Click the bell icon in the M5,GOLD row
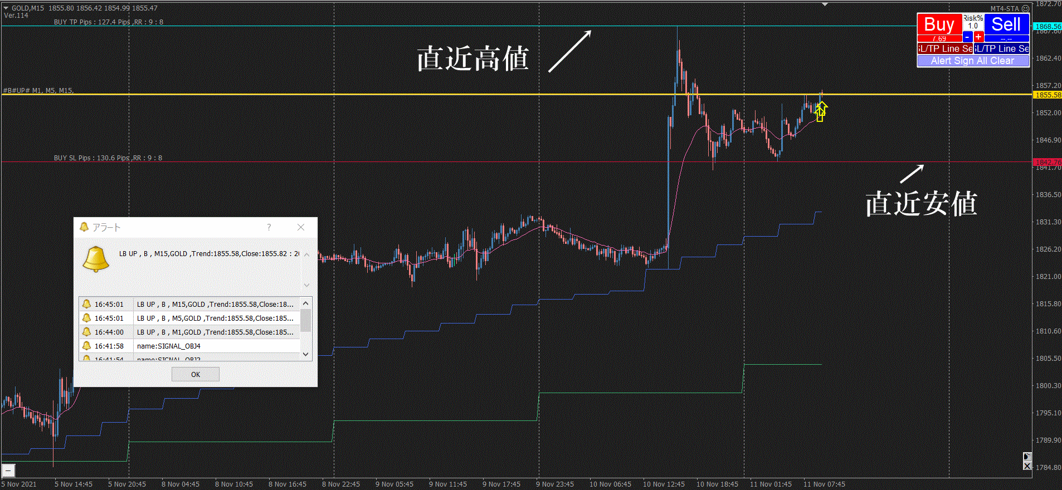Viewport: 1062px width, 490px height. [x=86, y=318]
